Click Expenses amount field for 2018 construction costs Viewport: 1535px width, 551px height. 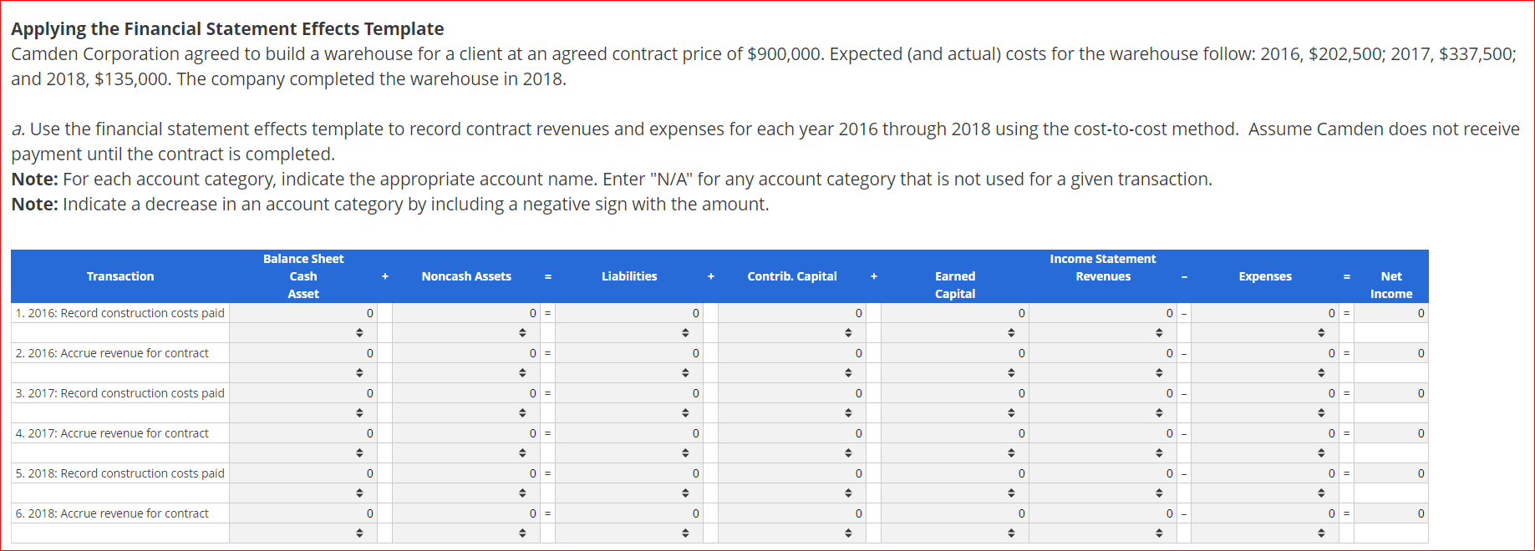1265,473
